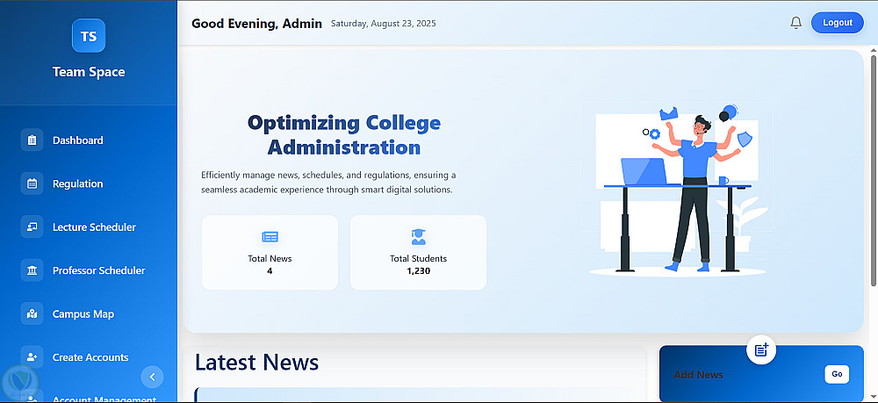The image size is (878, 403).
Task: Click the Regulation calendar icon
Action: coord(32,184)
